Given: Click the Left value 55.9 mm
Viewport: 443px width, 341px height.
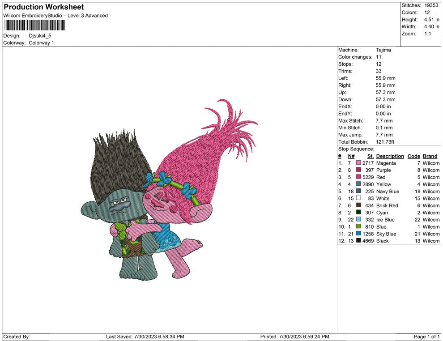Looking at the screenshot, I should click(x=385, y=78).
